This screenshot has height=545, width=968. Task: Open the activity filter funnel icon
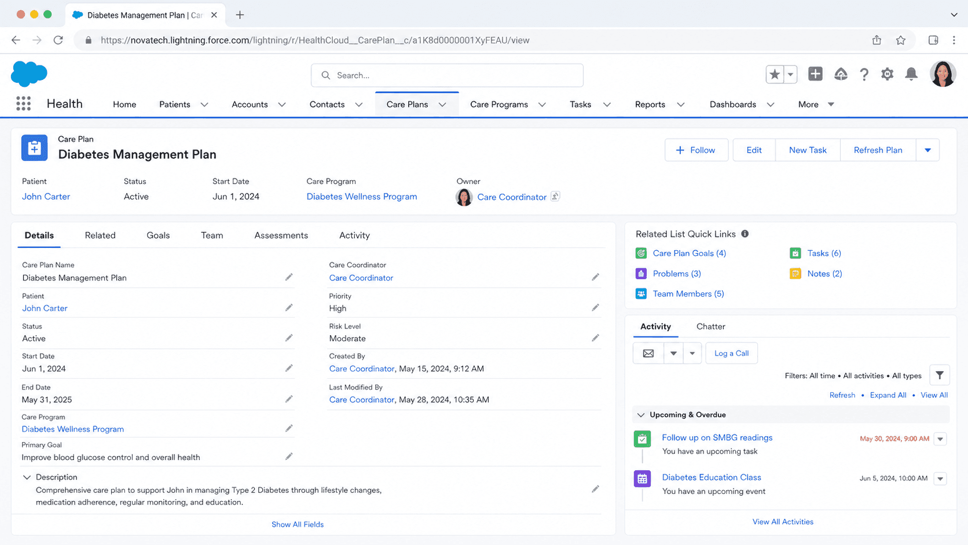tap(940, 375)
